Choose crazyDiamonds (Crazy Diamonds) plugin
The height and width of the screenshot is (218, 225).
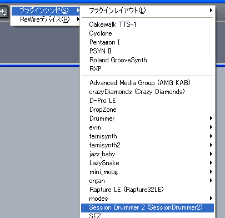[147, 92]
